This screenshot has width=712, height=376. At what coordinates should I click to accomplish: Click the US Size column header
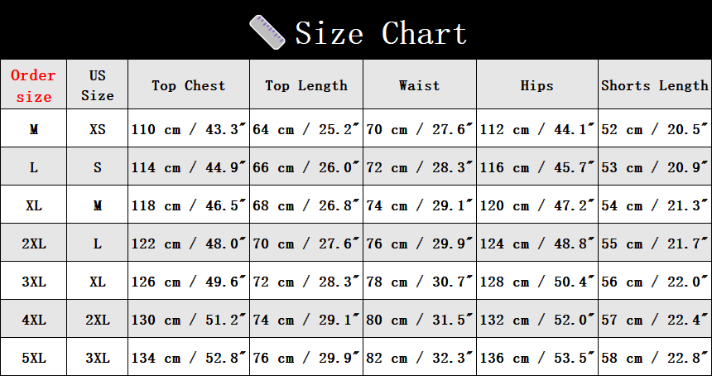click(98, 85)
